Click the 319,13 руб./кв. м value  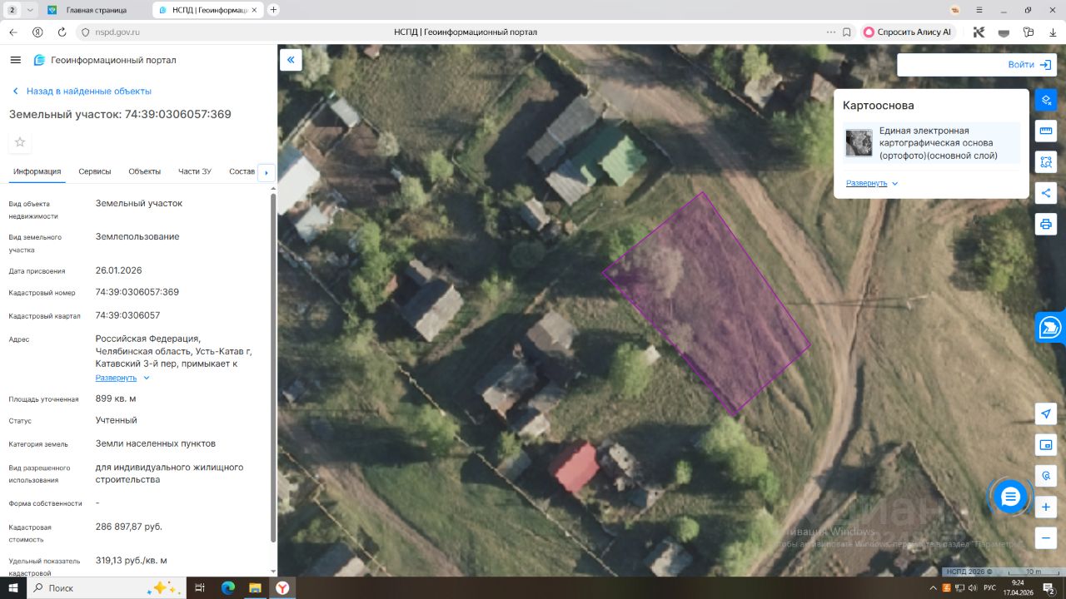[x=132, y=560]
